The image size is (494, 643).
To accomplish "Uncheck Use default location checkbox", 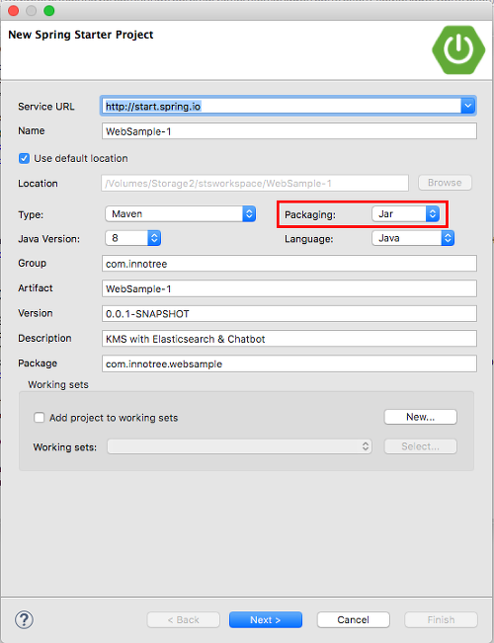I will pos(25,158).
